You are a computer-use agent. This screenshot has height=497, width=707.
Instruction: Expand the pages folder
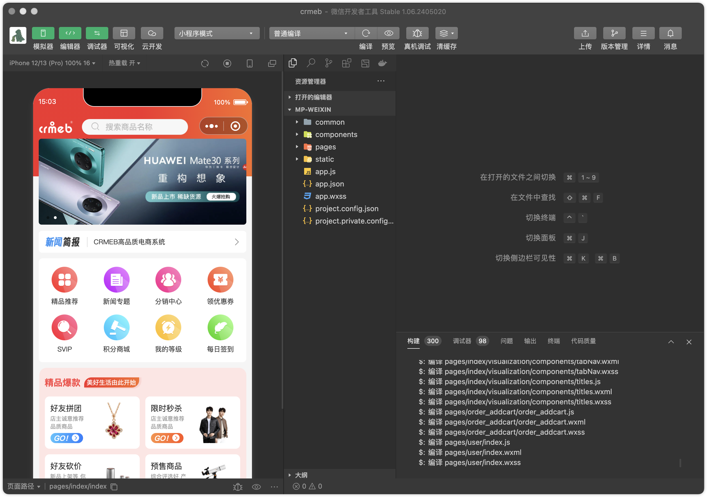click(340, 147)
